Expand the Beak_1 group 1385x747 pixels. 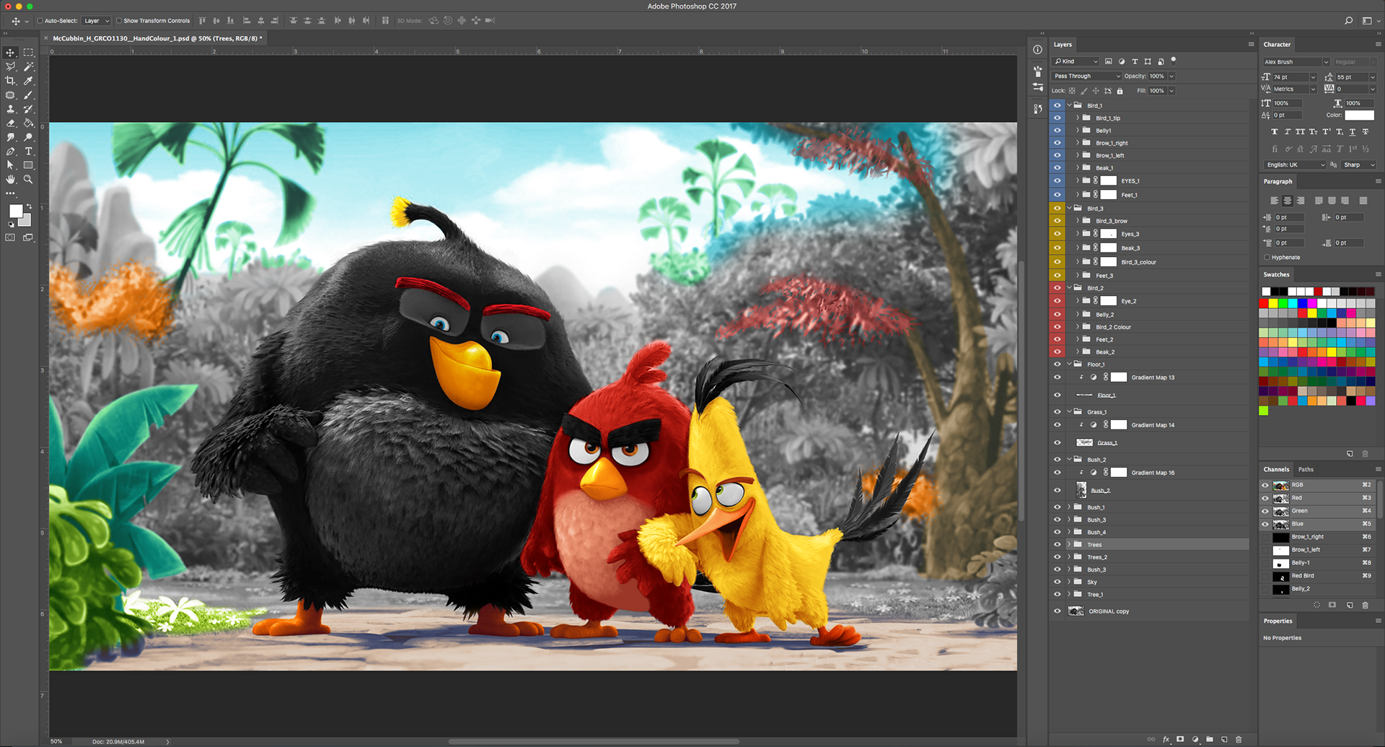pos(1078,168)
